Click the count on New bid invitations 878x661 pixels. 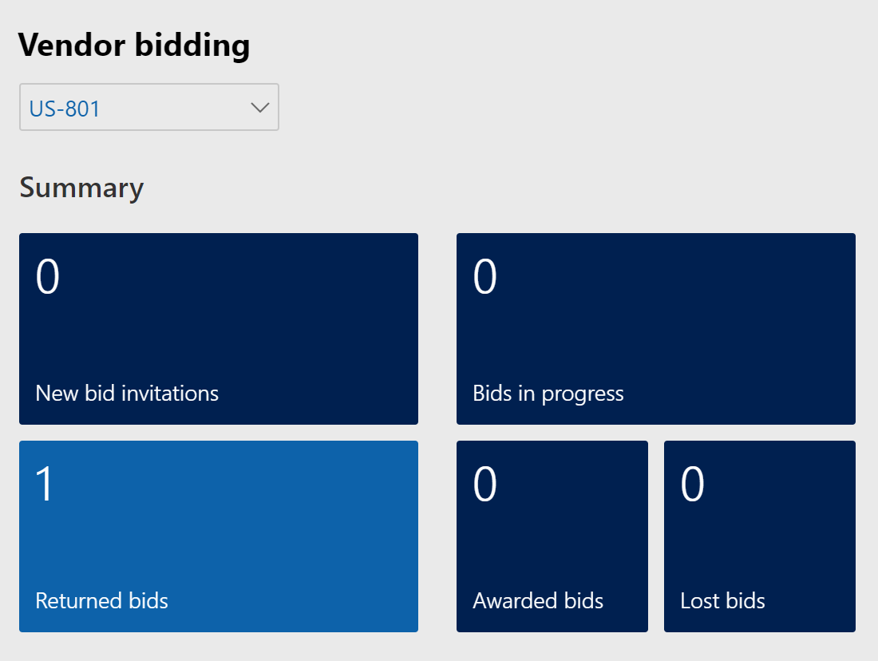pyautogui.click(x=48, y=278)
